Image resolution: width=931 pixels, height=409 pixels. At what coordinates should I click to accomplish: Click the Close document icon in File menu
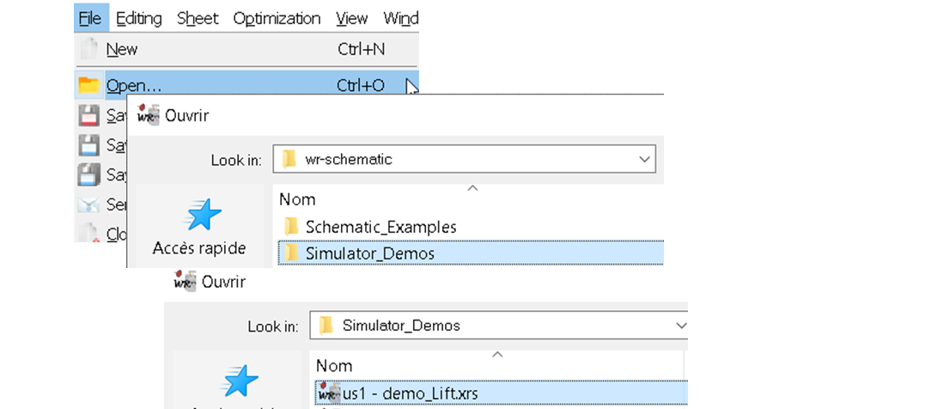coord(89,232)
